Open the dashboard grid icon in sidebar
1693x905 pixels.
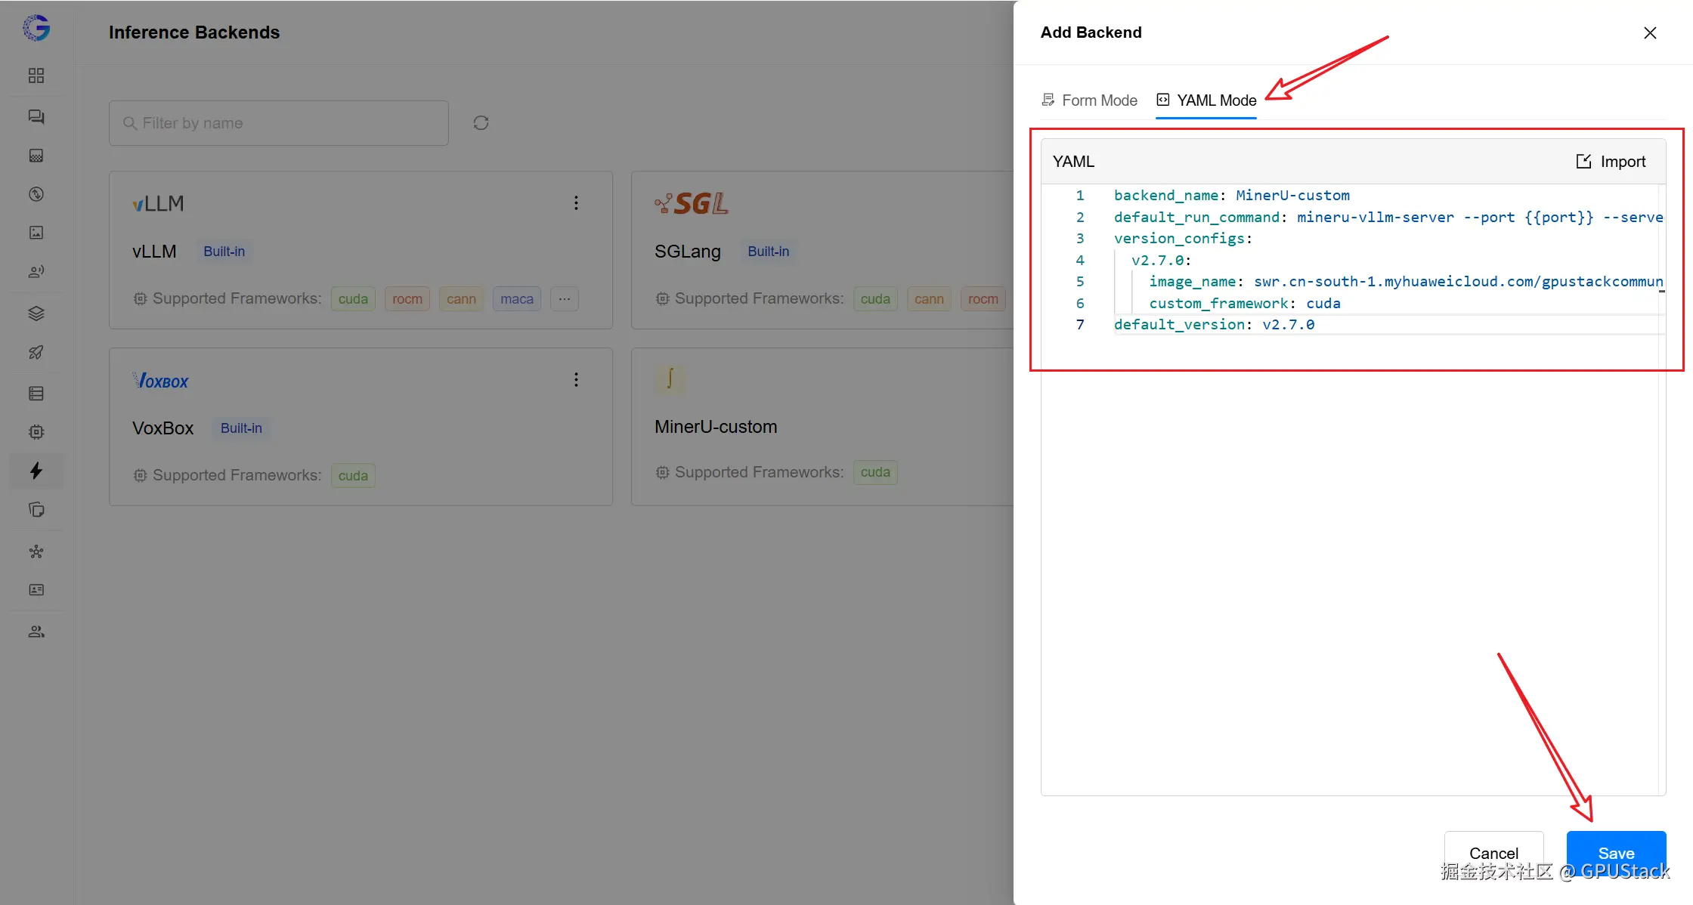click(x=36, y=76)
